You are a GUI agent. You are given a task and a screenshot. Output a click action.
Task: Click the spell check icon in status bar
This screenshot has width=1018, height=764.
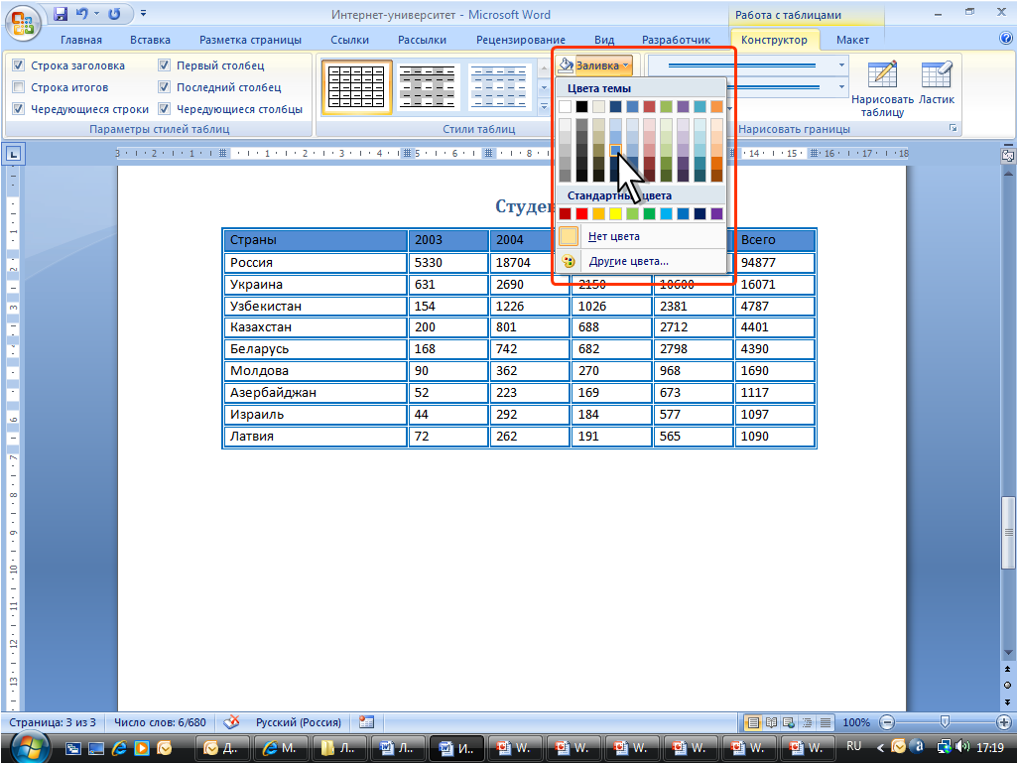click(231, 722)
